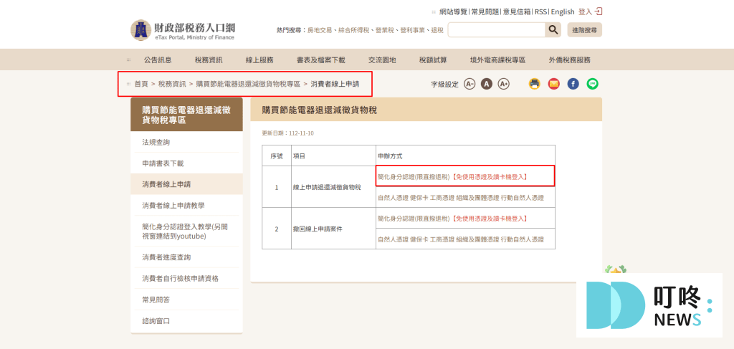The width and height of the screenshot is (734, 349).
Task: Open the 稅務資訊 menu
Action: pos(209,60)
